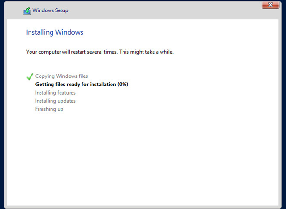The height and width of the screenshot is (209, 286).
Task: Click the 'Your computer will restart several times' text
Action: pyautogui.click(x=71, y=52)
